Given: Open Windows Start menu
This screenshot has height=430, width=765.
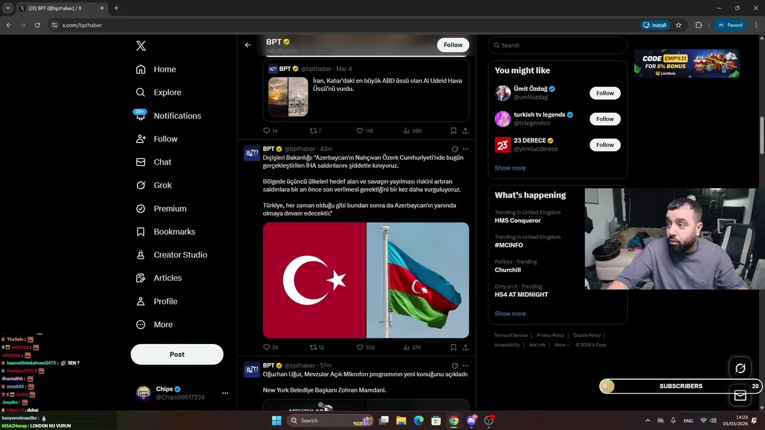Looking at the screenshot, I should coord(277,420).
